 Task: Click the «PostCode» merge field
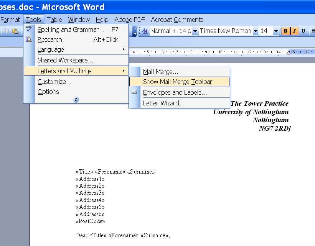(90, 221)
